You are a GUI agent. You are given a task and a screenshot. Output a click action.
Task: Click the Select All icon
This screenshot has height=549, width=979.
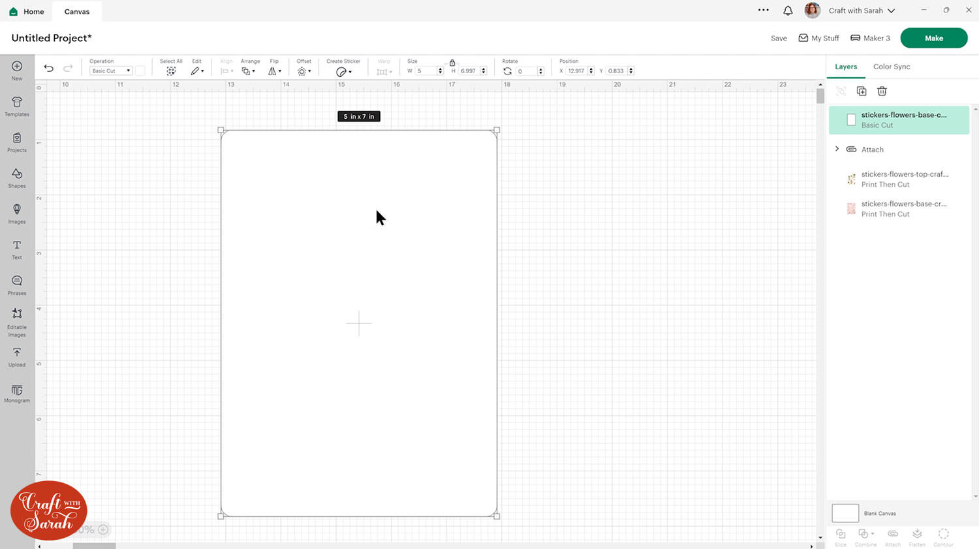point(171,71)
